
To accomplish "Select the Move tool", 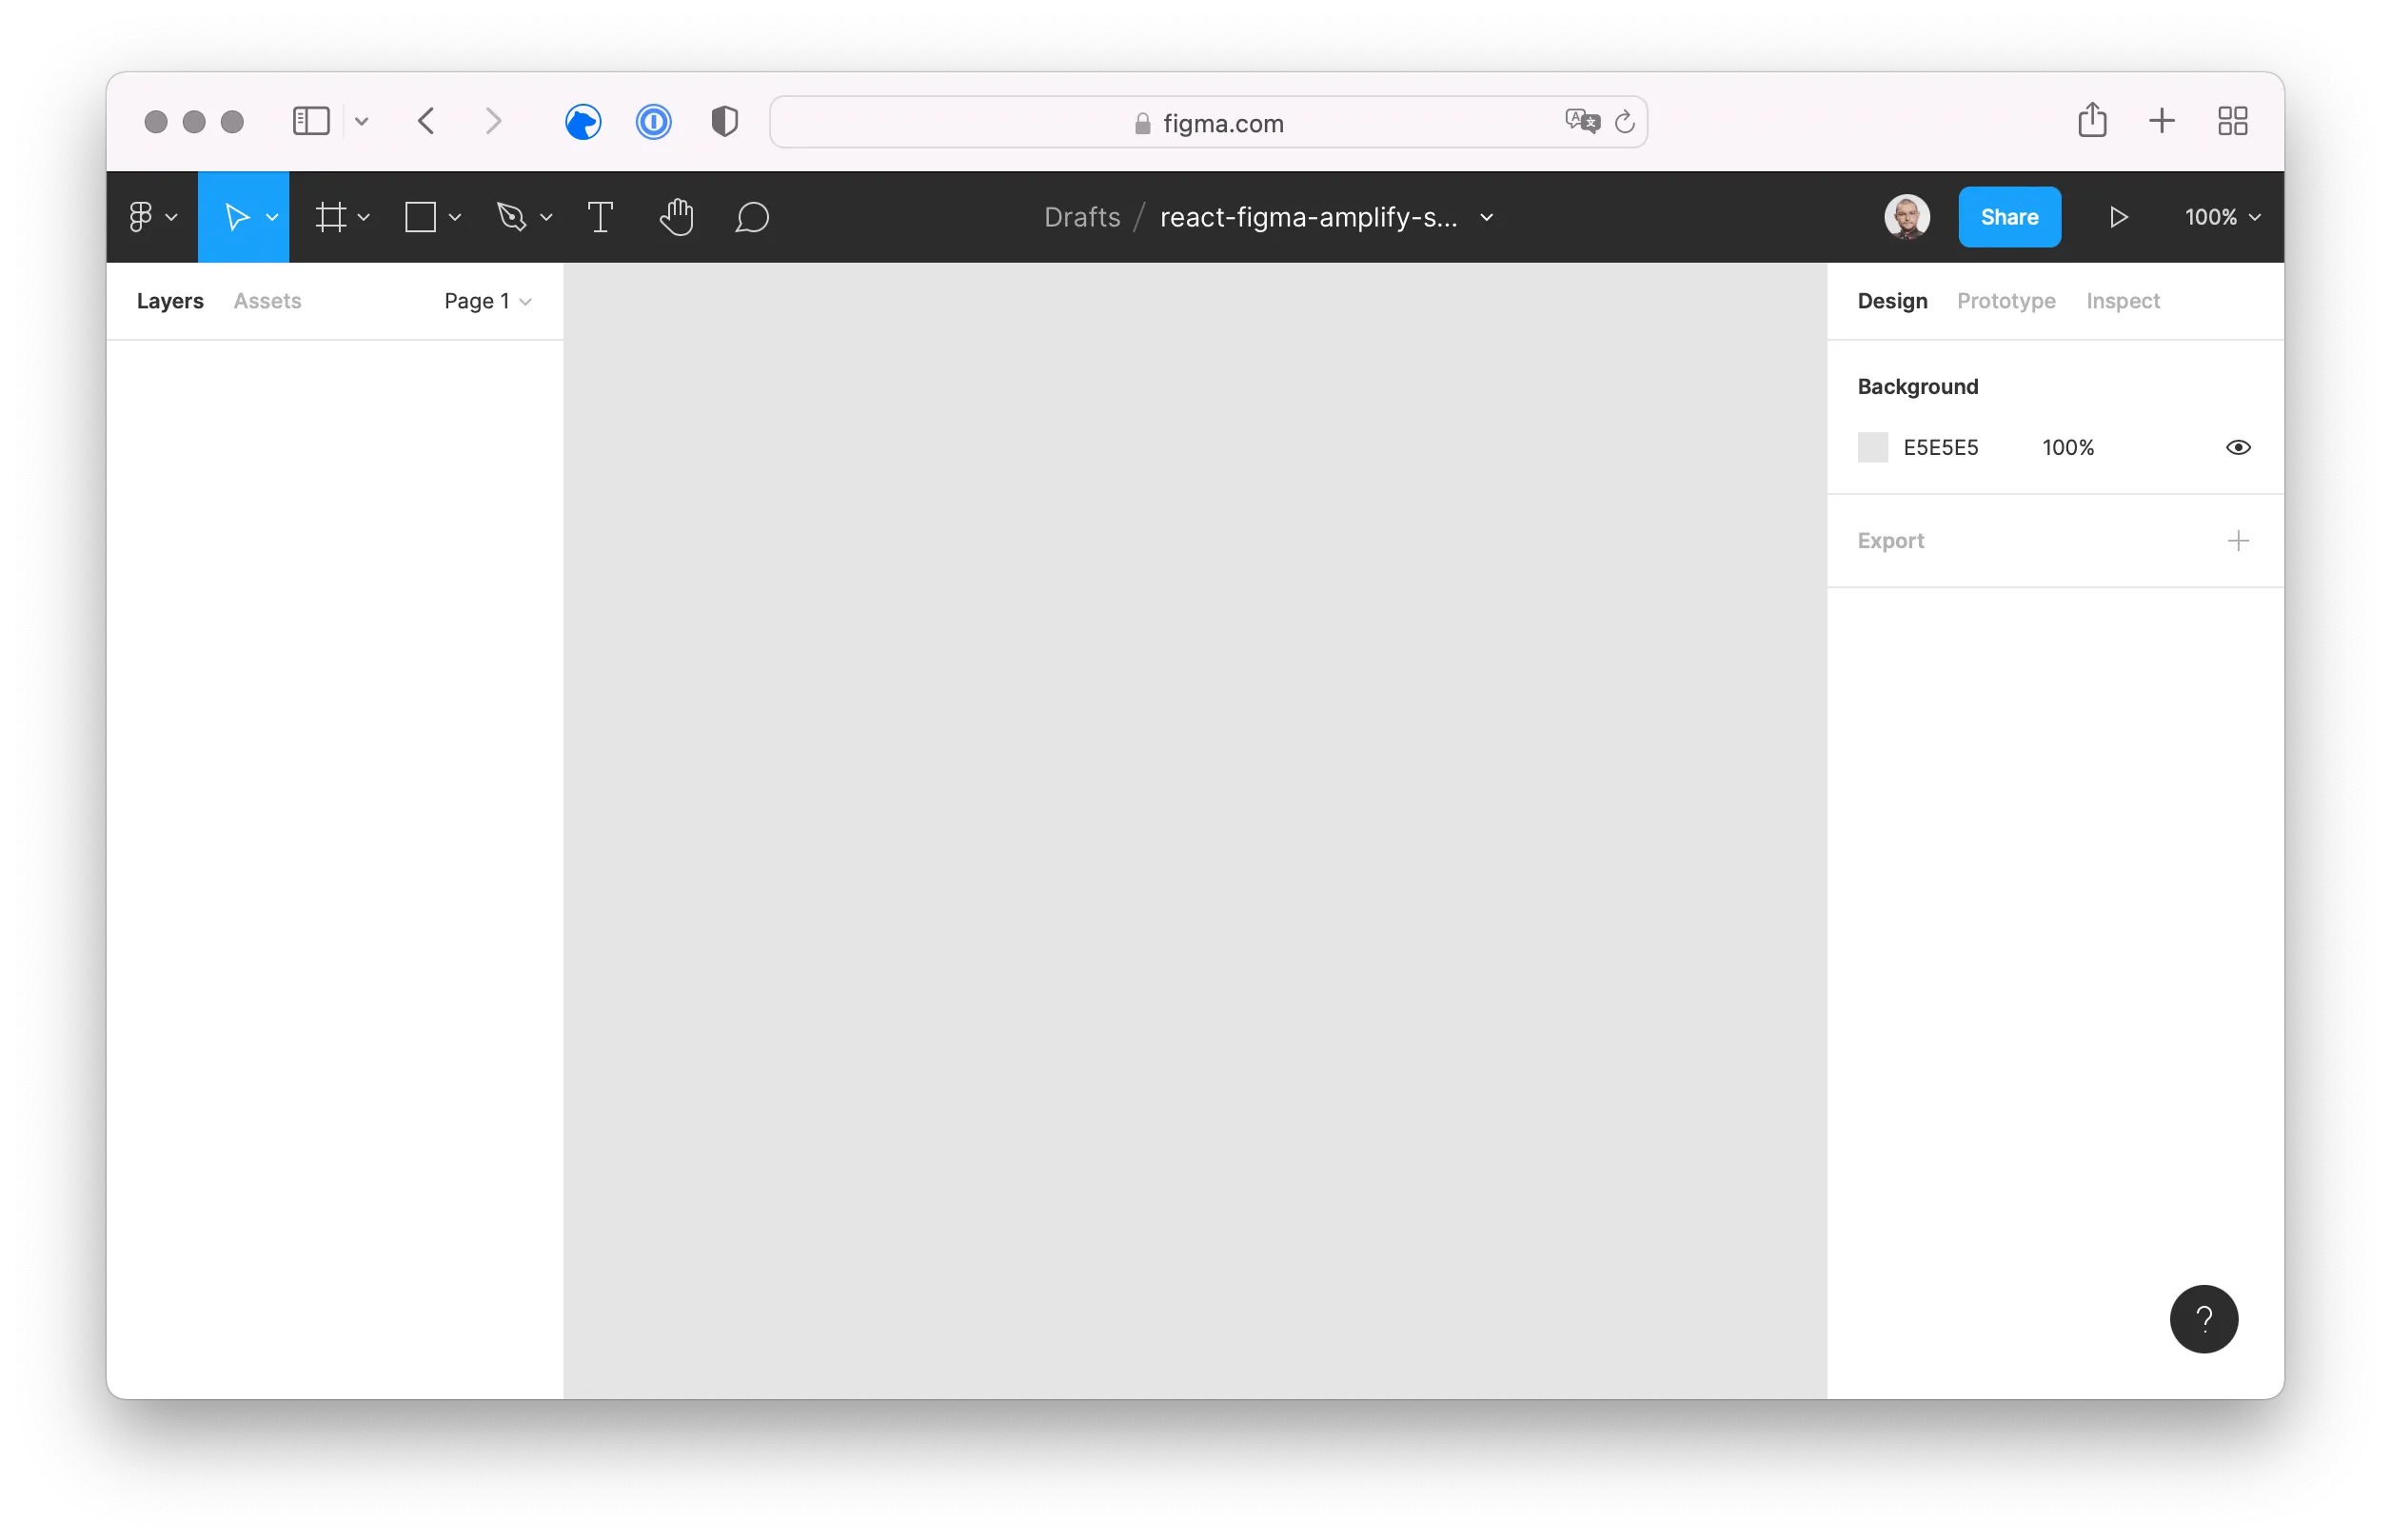I will point(238,217).
